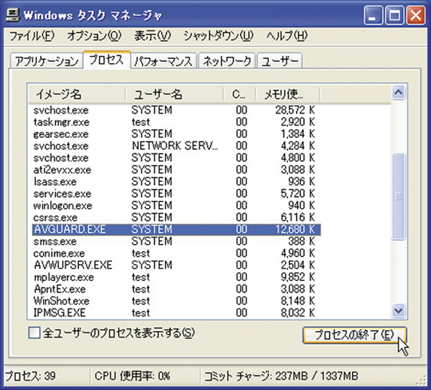Select the winlogon.exe process row
431x390 pixels.
tap(176, 206)
